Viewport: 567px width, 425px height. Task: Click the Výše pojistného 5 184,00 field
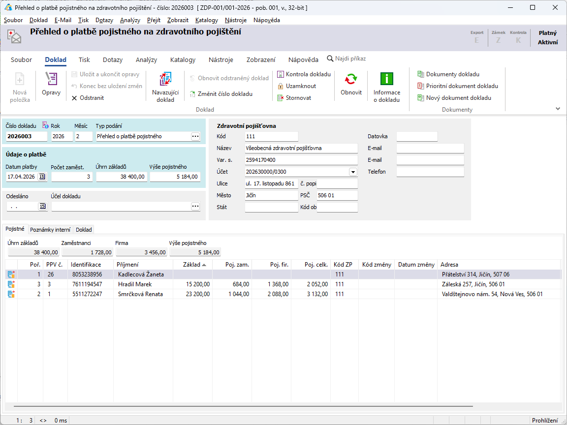(x=175, y=177)
